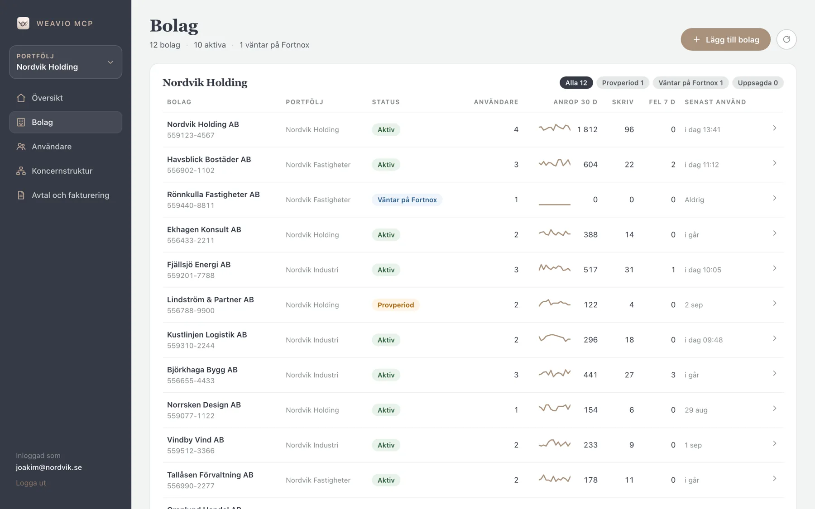The image size is (815, 509).
Task: Open the Vindby Vind AB row chevron
Action: [774, 443]
